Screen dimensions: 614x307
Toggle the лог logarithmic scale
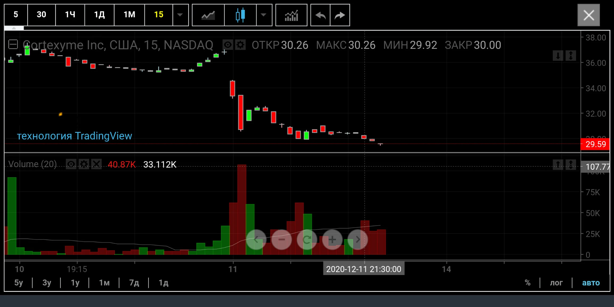click(556, 283)
